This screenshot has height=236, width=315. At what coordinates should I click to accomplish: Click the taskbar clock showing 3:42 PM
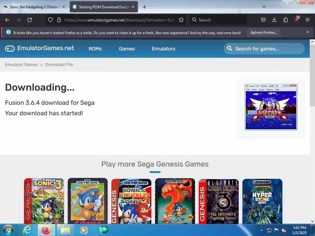[x=299, y=230]
